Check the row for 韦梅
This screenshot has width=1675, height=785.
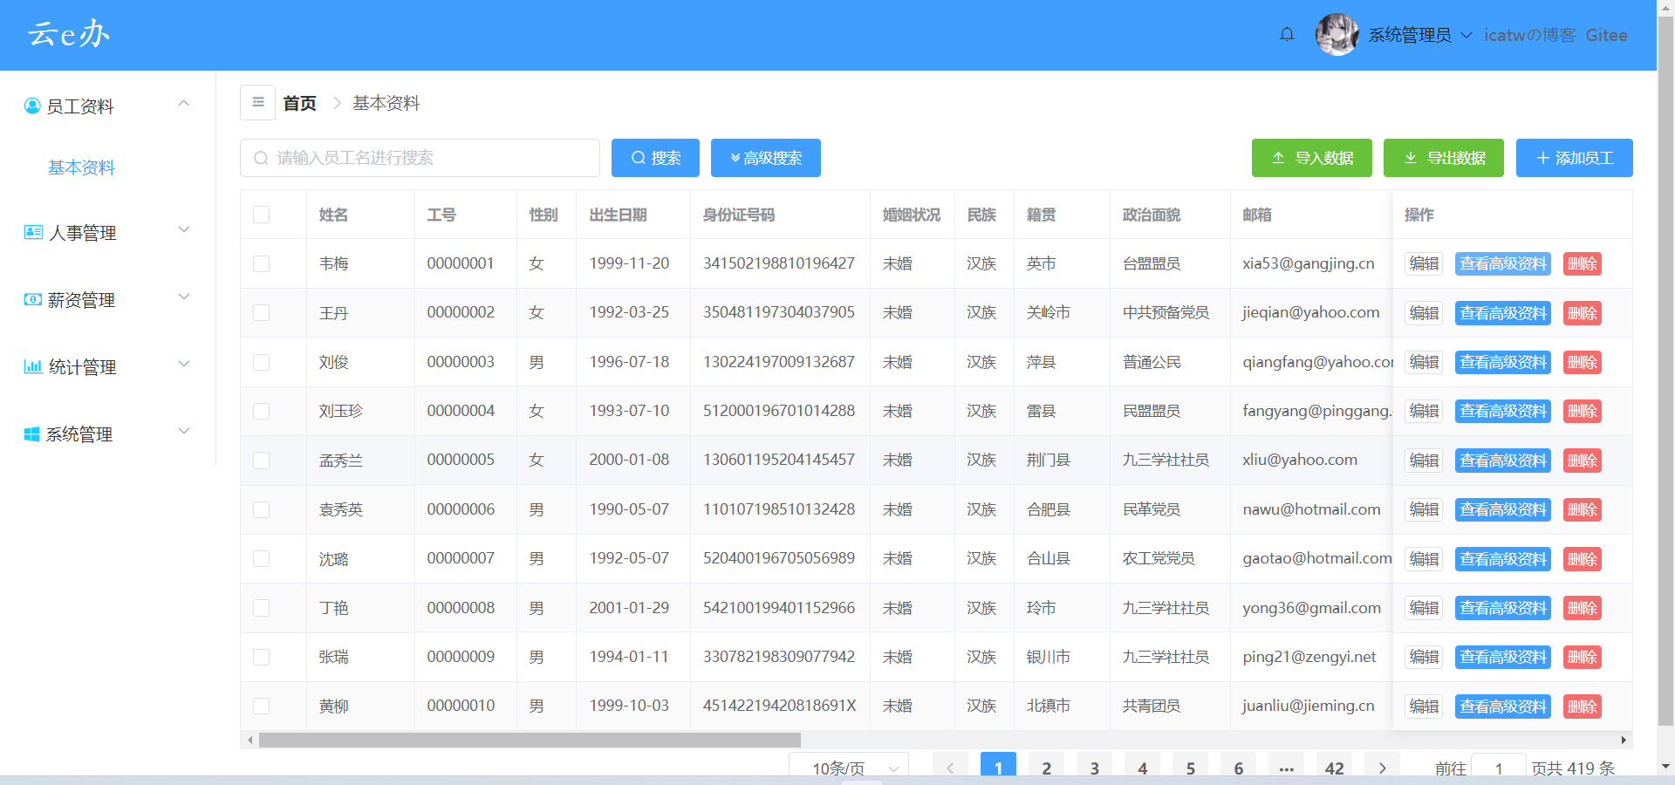261,263
